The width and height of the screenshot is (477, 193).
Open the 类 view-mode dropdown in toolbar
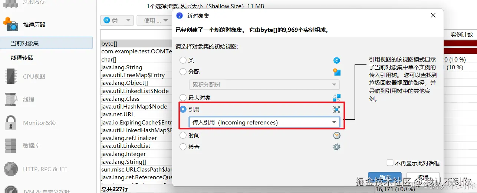[117, 20]
